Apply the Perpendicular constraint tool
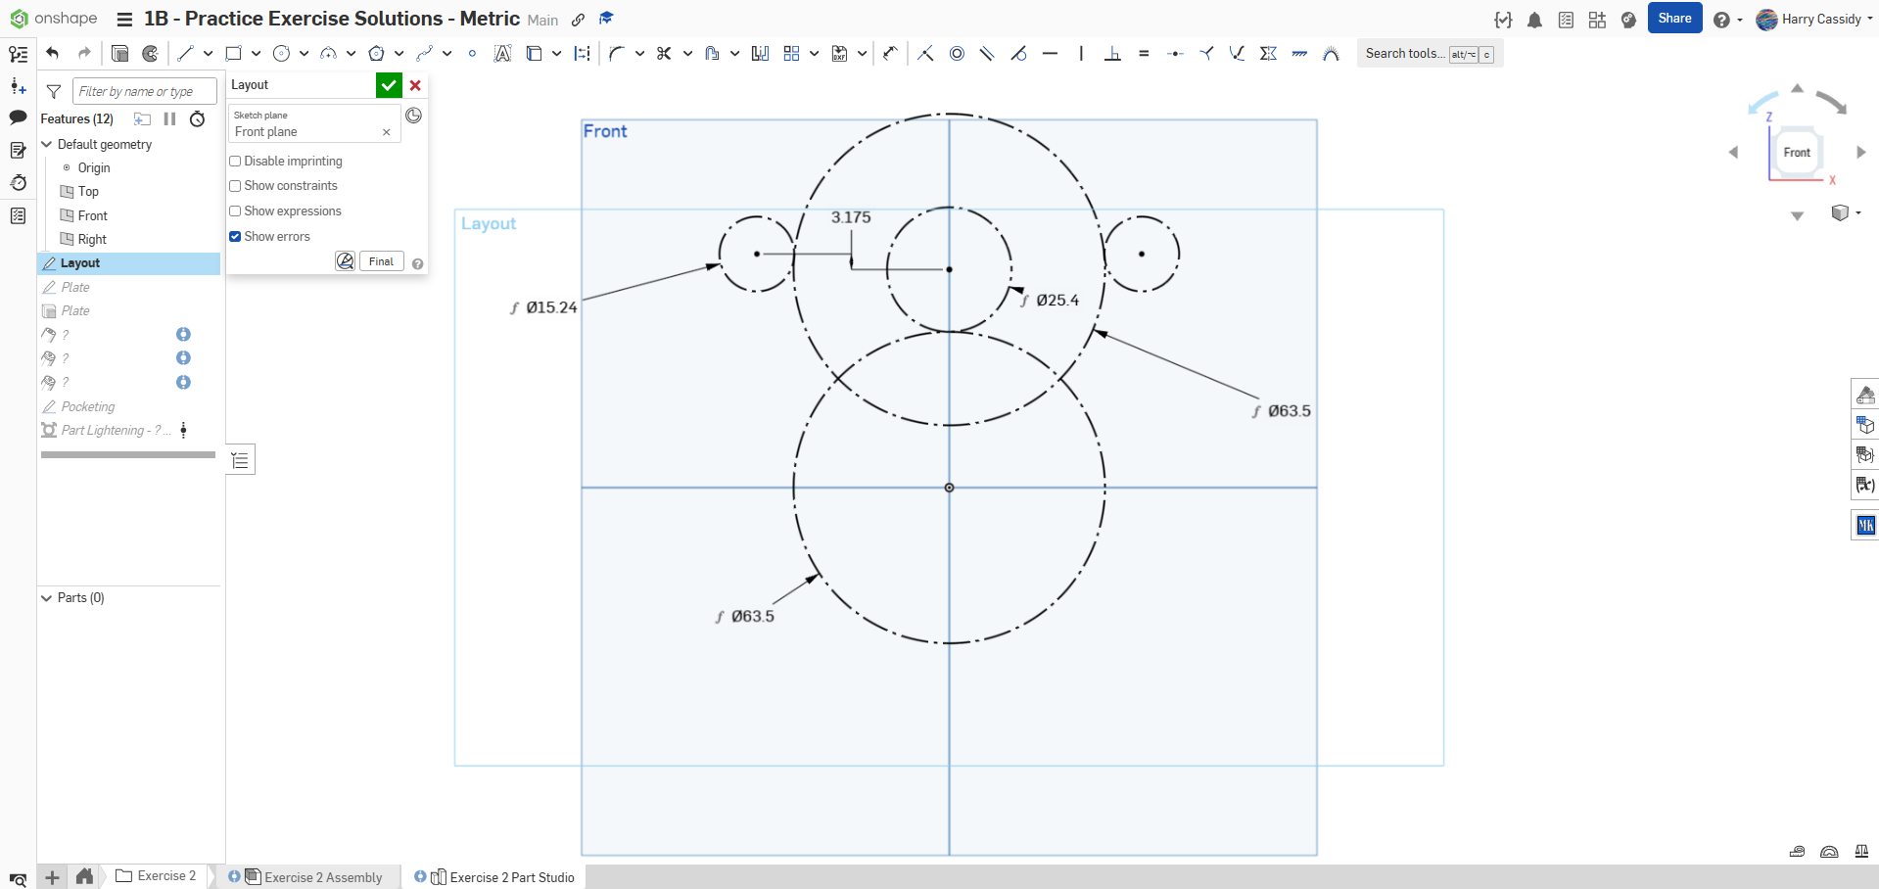The width and height of the screenshot is (1879, 889). [1112, 54]
